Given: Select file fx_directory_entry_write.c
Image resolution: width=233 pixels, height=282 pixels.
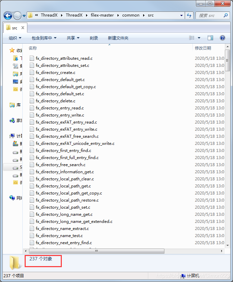Looking at the screenshot, I should (x=60, y=115).
